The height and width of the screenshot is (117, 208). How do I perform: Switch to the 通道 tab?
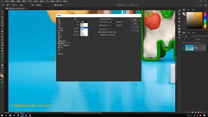click(189, 33)
